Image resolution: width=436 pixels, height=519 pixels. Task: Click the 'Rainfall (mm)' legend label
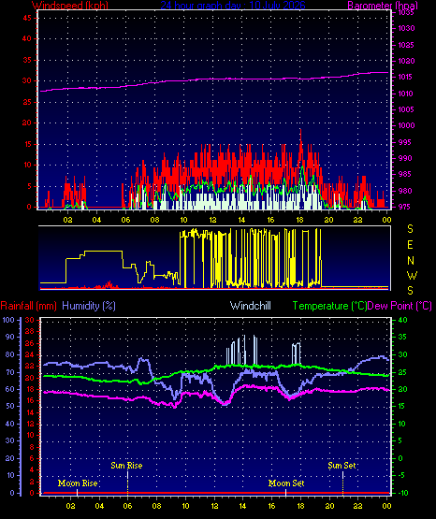pos(29,306)
